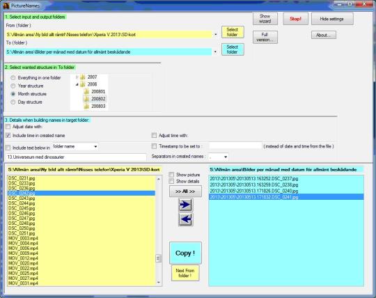Click the right arrow move-file icon
376x298 pixels.
[185, 205]
